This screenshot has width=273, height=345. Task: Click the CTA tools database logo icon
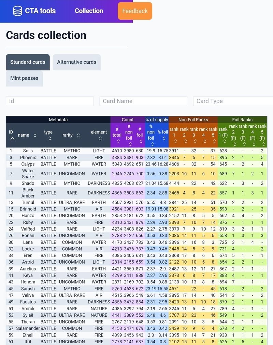coord(17,11)
